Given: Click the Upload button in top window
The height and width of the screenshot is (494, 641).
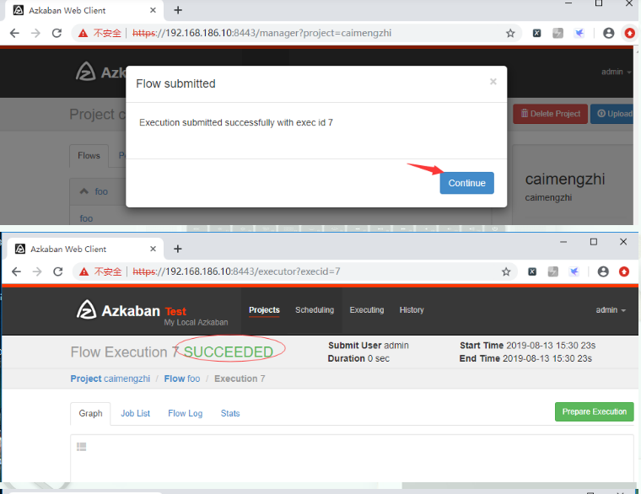Looking at the screenshot, I should point(613,114).
